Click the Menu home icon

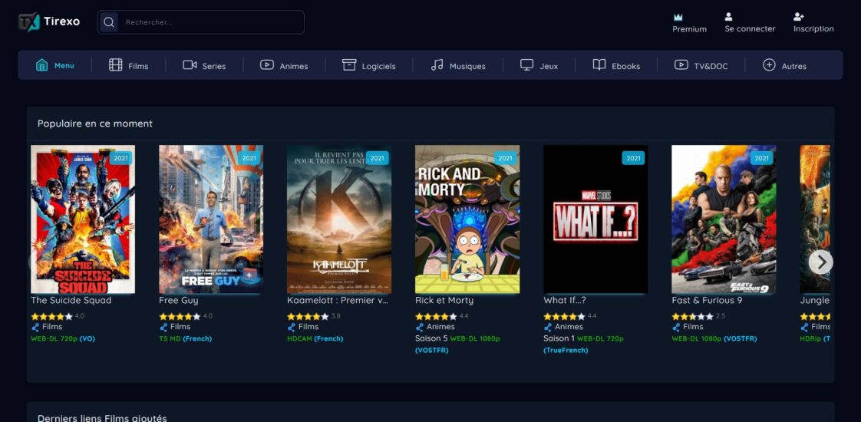click(x=41, y=65)
